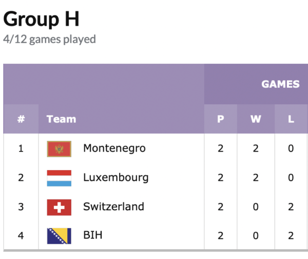Sort by the # rank column header
308x259 pixels.
[x=21, y=119]
